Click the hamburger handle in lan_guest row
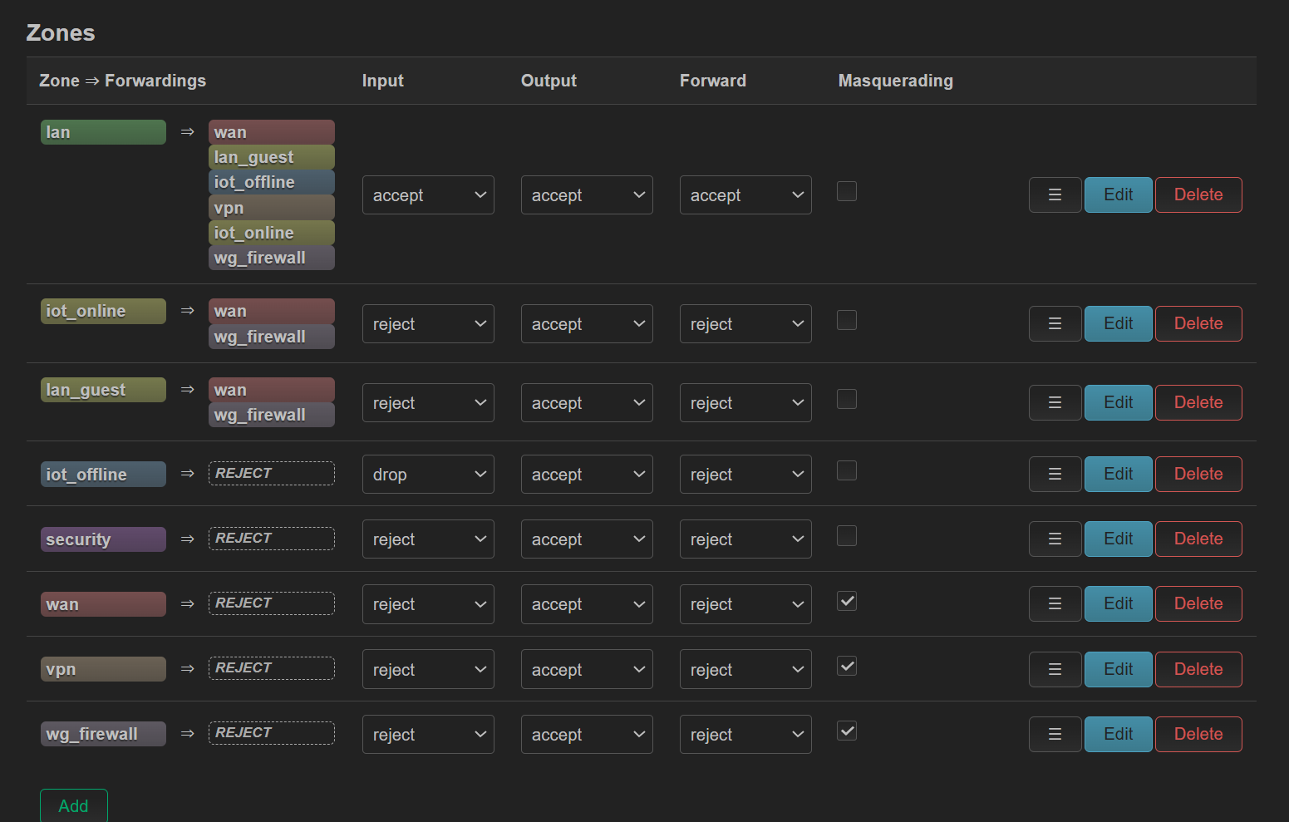This screenshot has width=1289, height=822. pos(1055,402)
